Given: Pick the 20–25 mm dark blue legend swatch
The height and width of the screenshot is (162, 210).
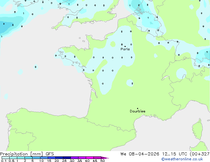Looking at the screenshot, I should (59, 158).
